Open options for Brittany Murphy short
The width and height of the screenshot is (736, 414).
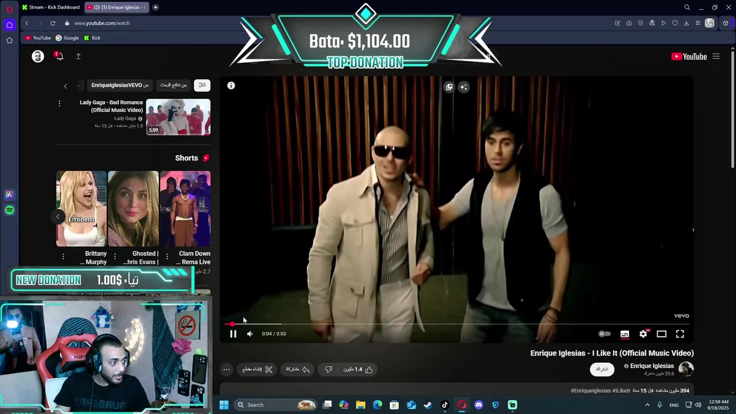point(63,256)
